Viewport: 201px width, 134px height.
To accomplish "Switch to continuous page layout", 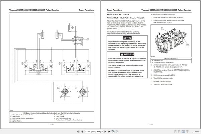I will 179,132.
